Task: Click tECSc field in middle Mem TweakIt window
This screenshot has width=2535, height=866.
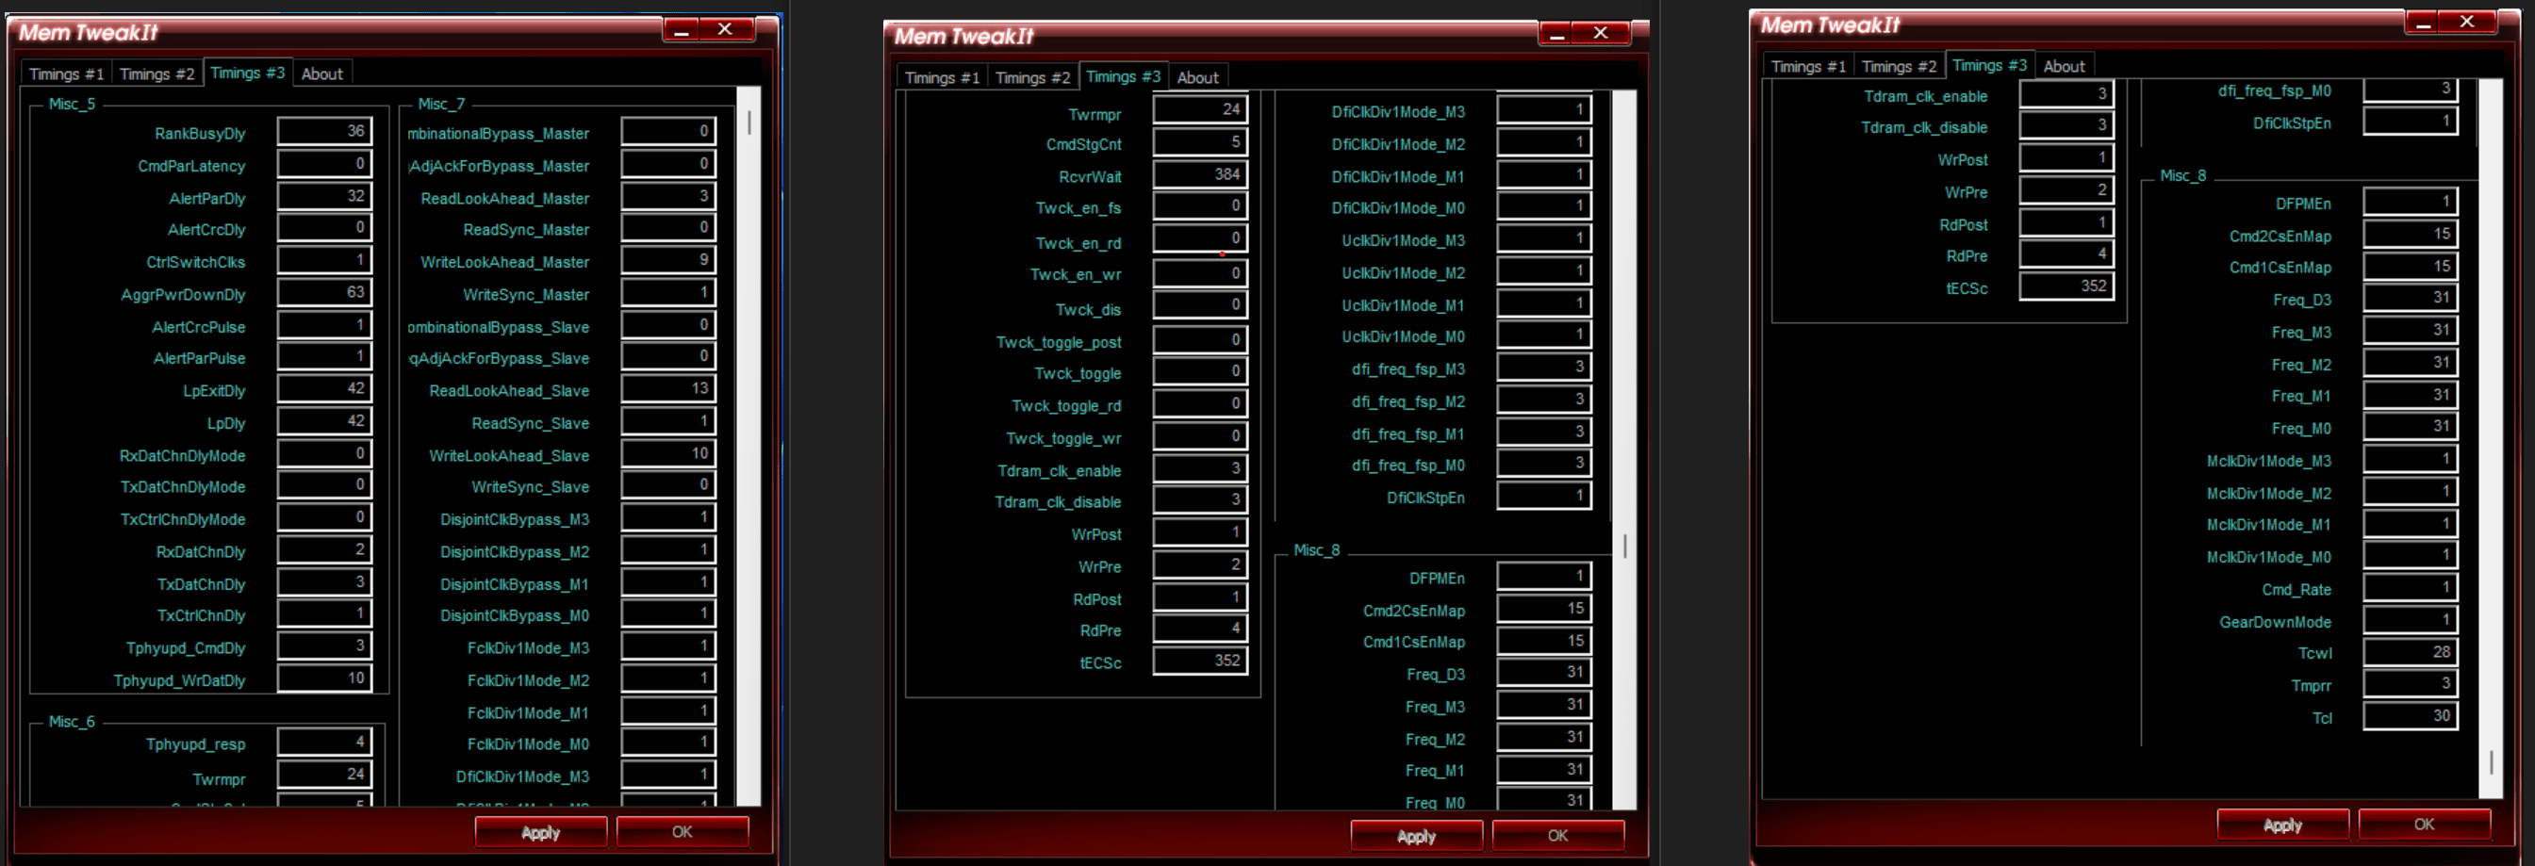Action: [x=1201, y=662]
